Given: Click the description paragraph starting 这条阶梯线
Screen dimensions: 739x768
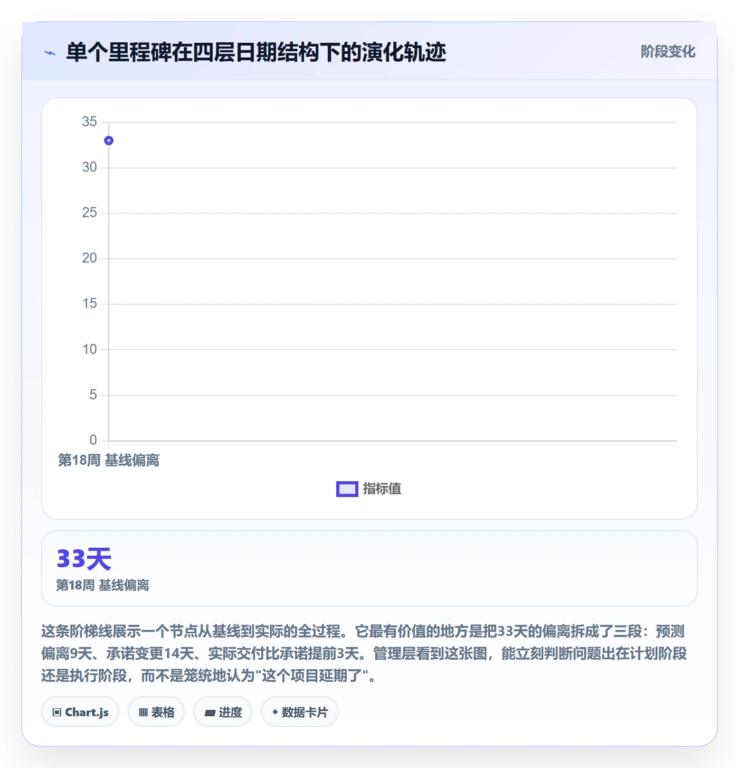Looking at the screenshot, I should point(364,653).
